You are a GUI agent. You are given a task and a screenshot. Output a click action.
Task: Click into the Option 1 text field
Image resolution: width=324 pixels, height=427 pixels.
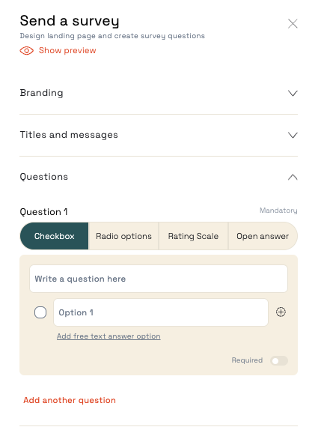pyautogui.click(x=161, y=312)
